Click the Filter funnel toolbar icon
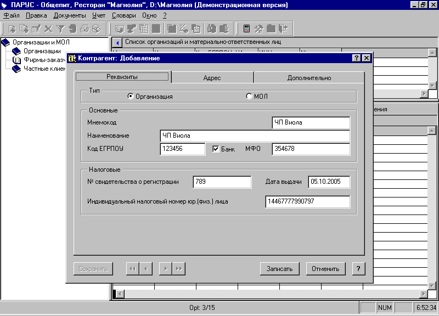Screen dimensions: 439x316 60,29
